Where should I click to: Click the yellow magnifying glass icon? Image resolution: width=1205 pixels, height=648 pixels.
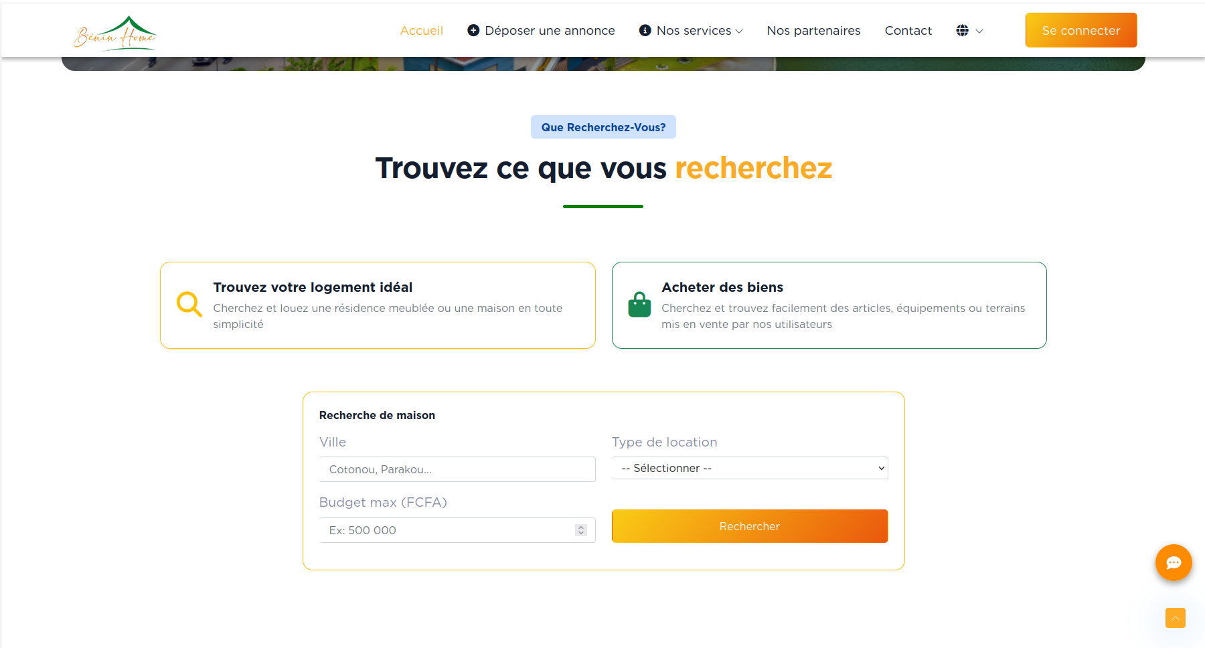pos(189,304)
